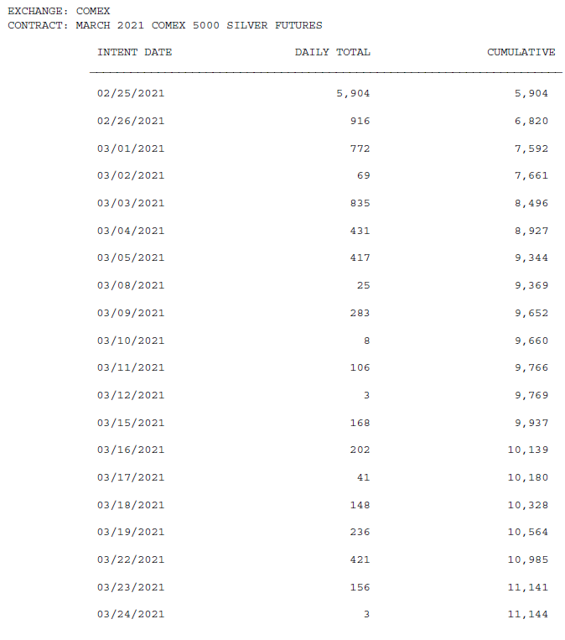
Task: Click the contract title text line
Action: point(165,25)
